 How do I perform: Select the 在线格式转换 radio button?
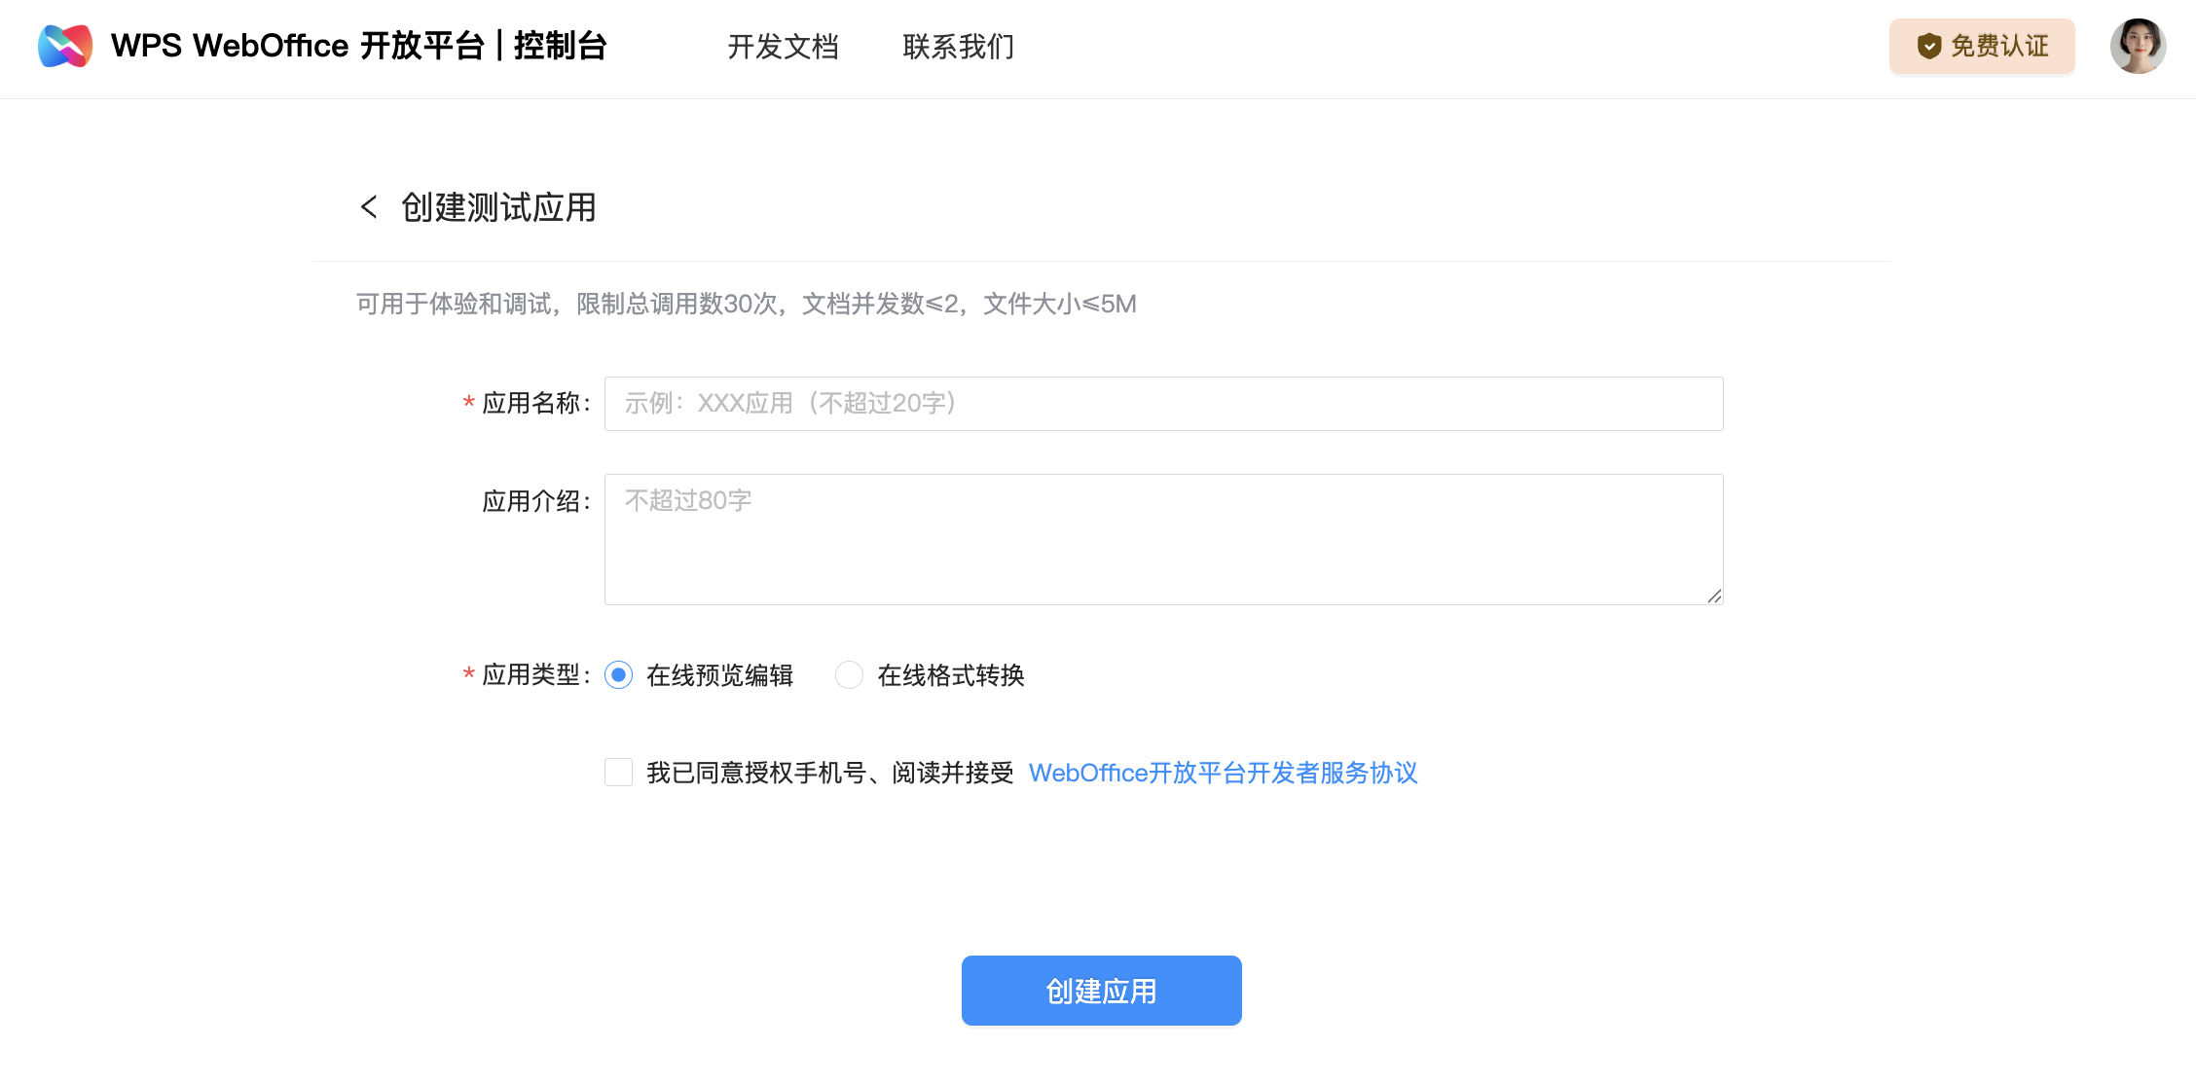click(x=848, y=674)
